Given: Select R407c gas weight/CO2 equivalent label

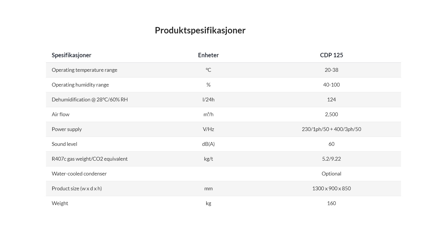Looking at the screenshot, I should point(90,159).
